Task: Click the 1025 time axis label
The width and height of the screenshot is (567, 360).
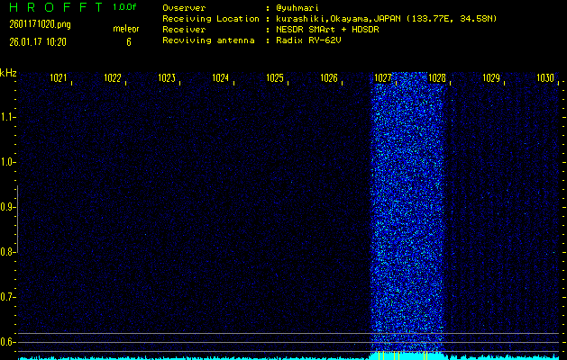Action: coord(275,77)
